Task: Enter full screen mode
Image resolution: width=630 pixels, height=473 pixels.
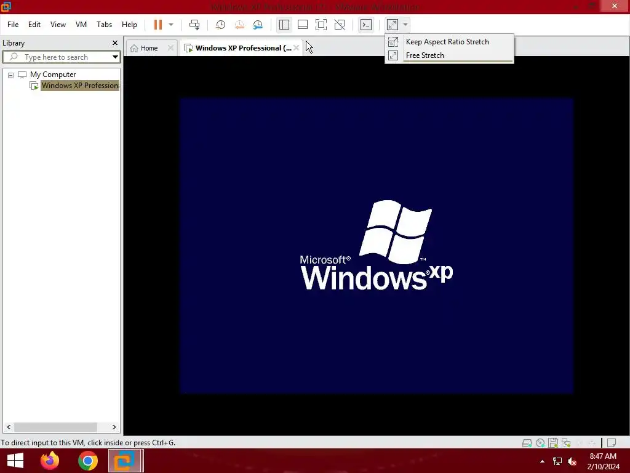Action: click(321, 25)
